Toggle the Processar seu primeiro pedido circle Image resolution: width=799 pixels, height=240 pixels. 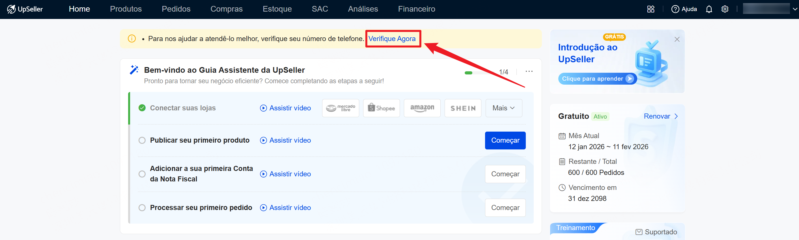(142, 207)
